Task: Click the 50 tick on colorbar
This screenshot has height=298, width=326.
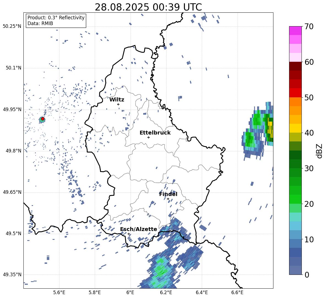Action: (309, 97)
